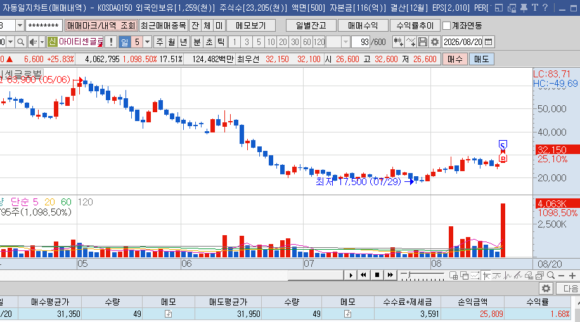Click the chart zoom magnifier icon
Viewport: 580px width, 322px height.
coord(551,276)
